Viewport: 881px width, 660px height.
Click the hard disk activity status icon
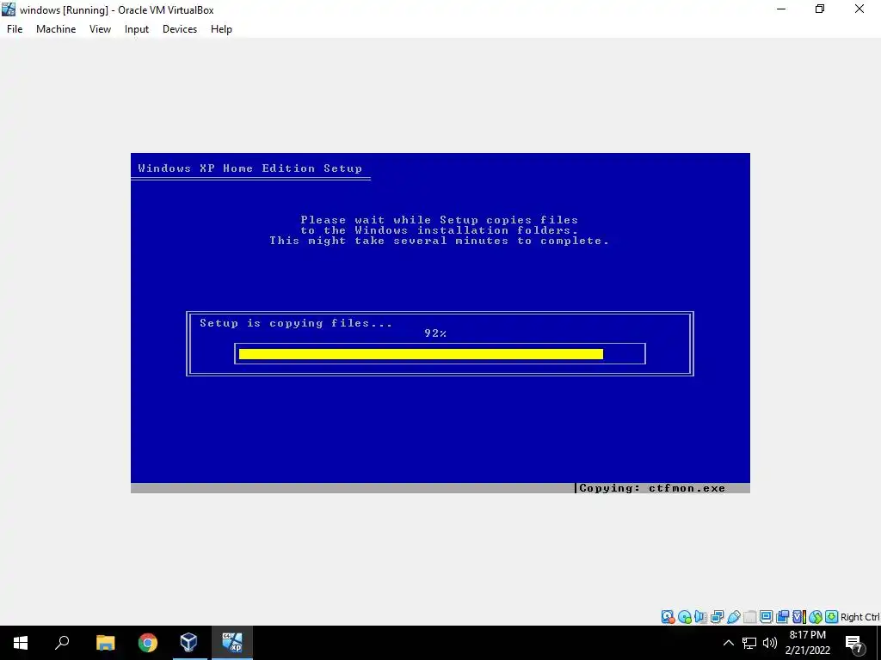coord(668,617)
